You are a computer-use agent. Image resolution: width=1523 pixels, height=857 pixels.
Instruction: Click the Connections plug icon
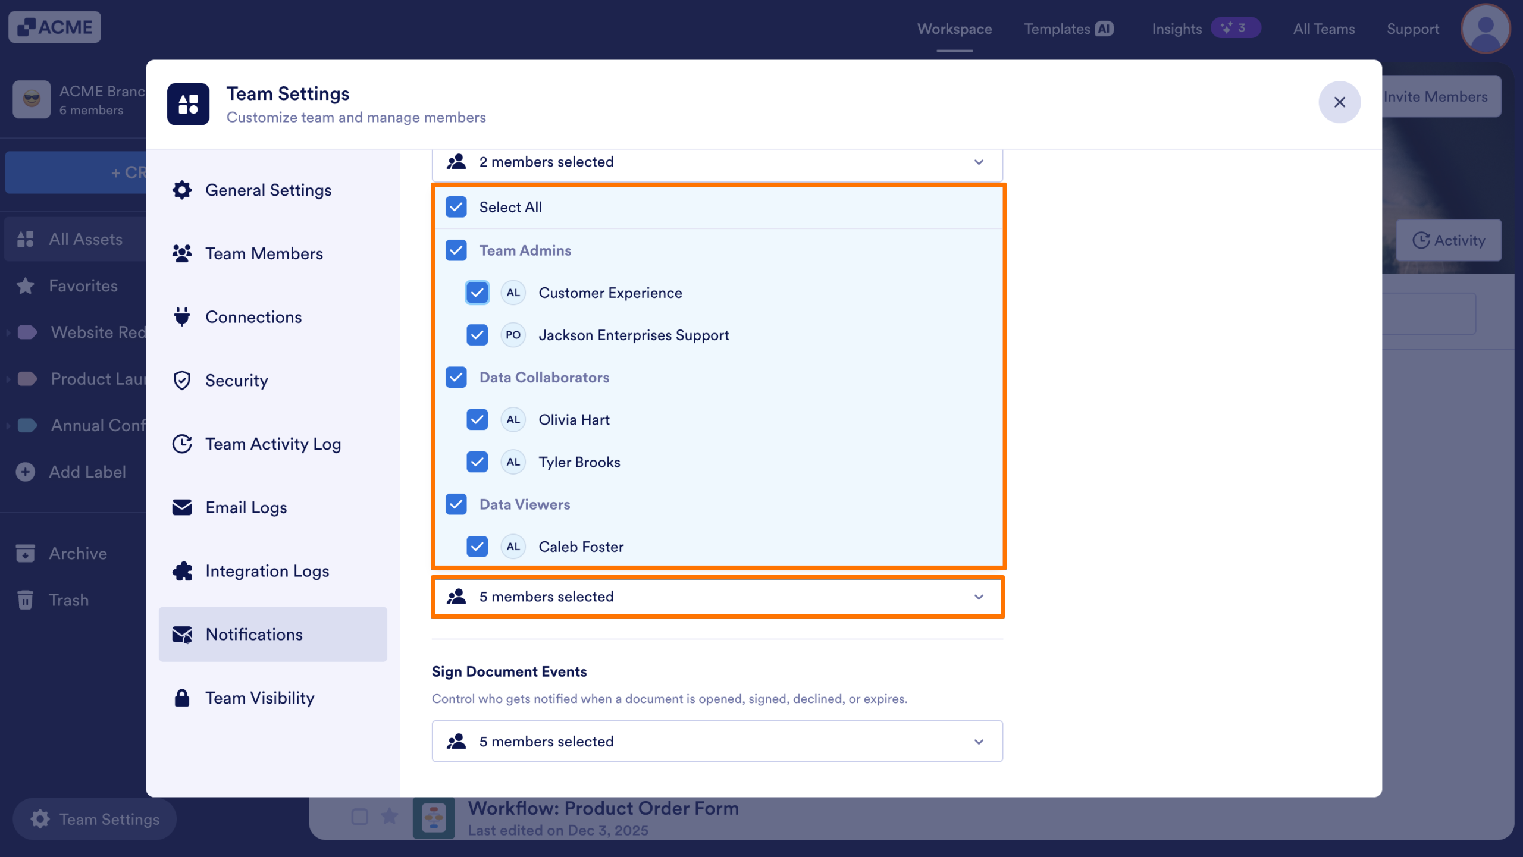pos(182,317)
